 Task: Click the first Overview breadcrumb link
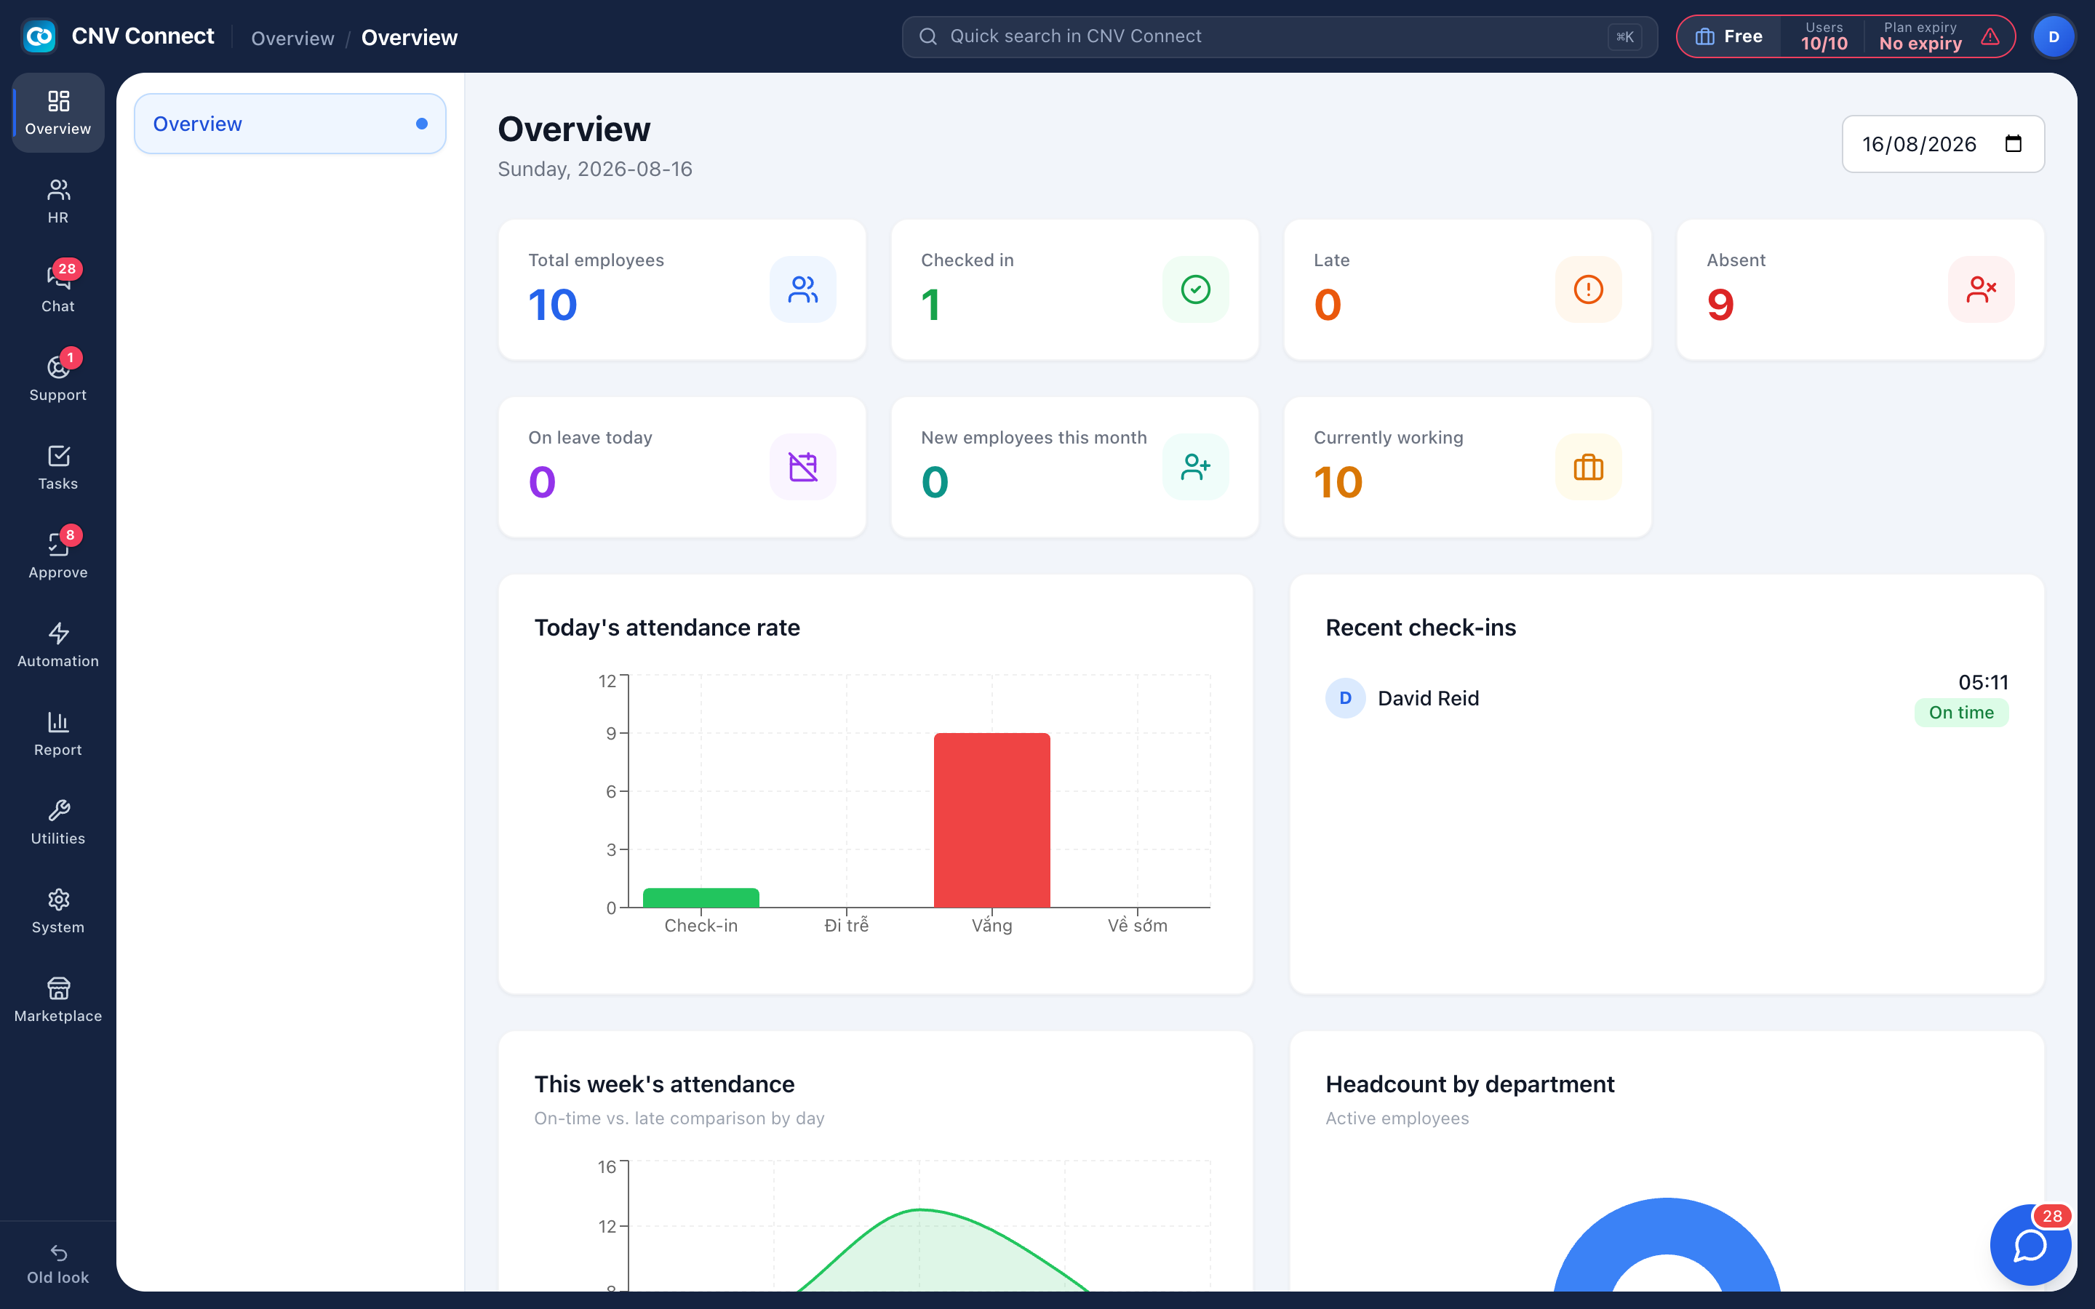(x=292, y=38)
